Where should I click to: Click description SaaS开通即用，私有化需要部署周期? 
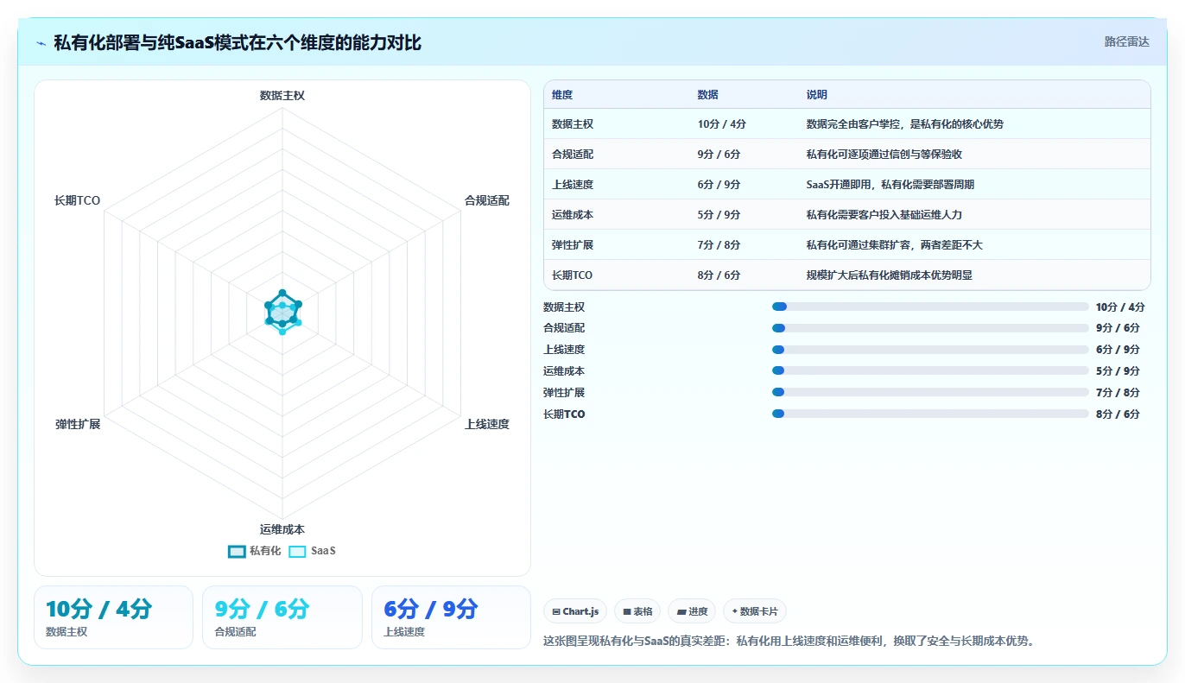point(890,185)
